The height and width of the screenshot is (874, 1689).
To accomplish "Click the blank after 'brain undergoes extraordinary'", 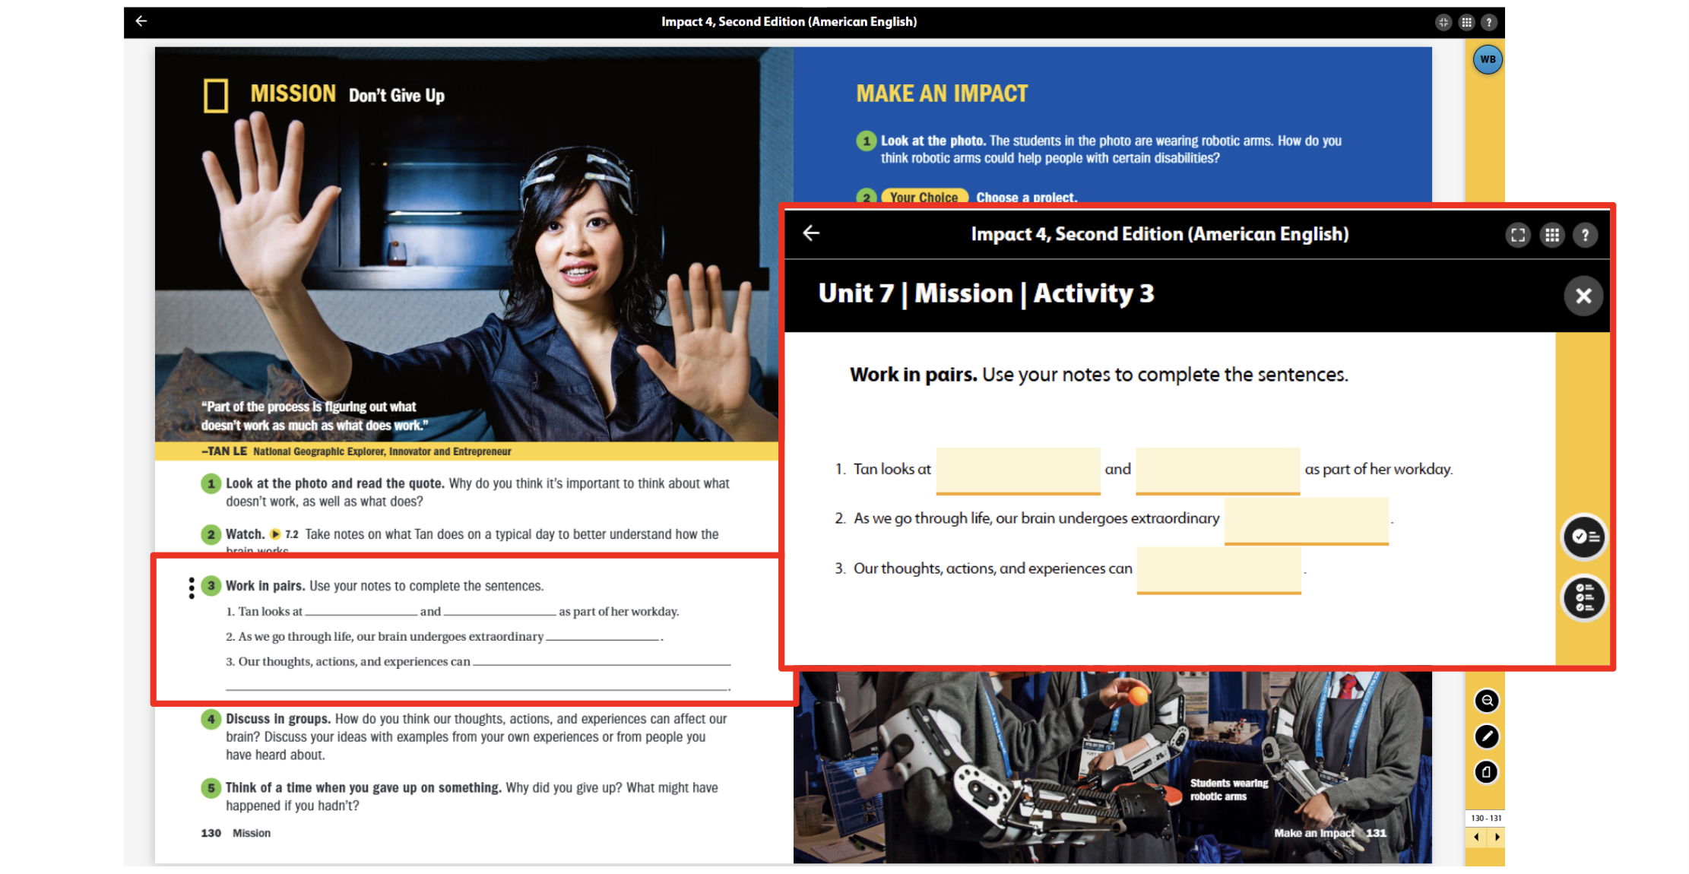I will tap(1306, 521).
